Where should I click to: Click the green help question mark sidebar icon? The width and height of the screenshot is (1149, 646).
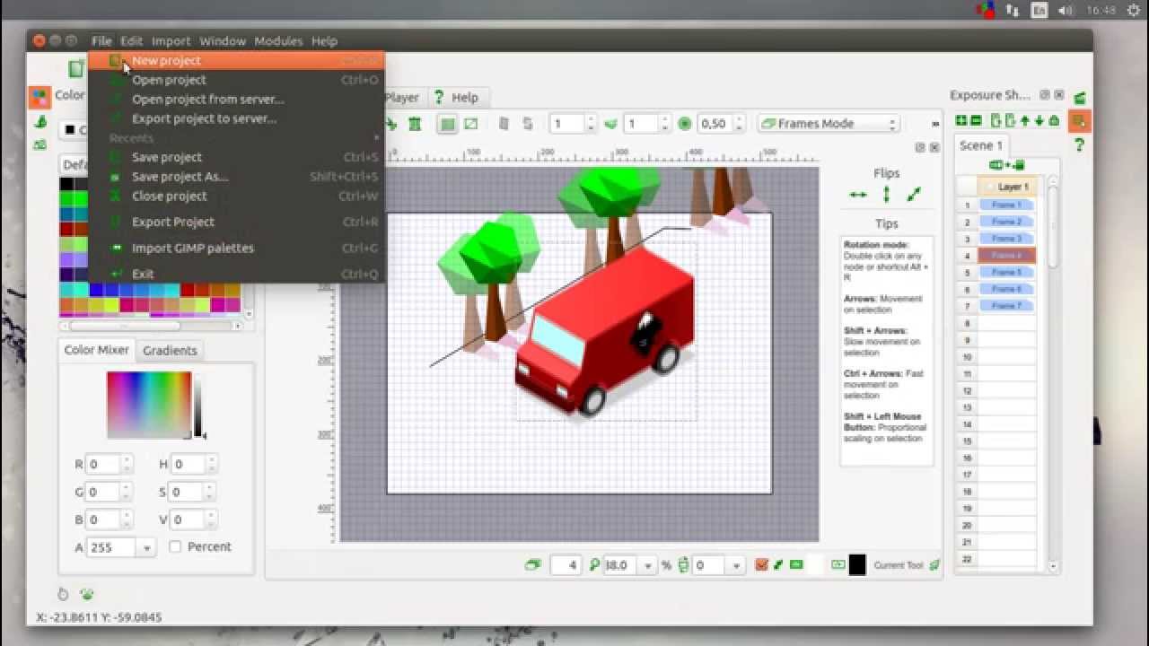pos(1080,144)
